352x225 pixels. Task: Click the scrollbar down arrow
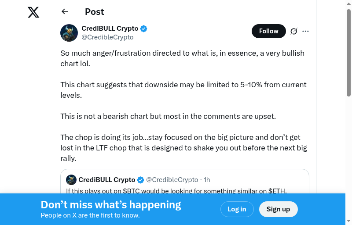click(348, 221)
